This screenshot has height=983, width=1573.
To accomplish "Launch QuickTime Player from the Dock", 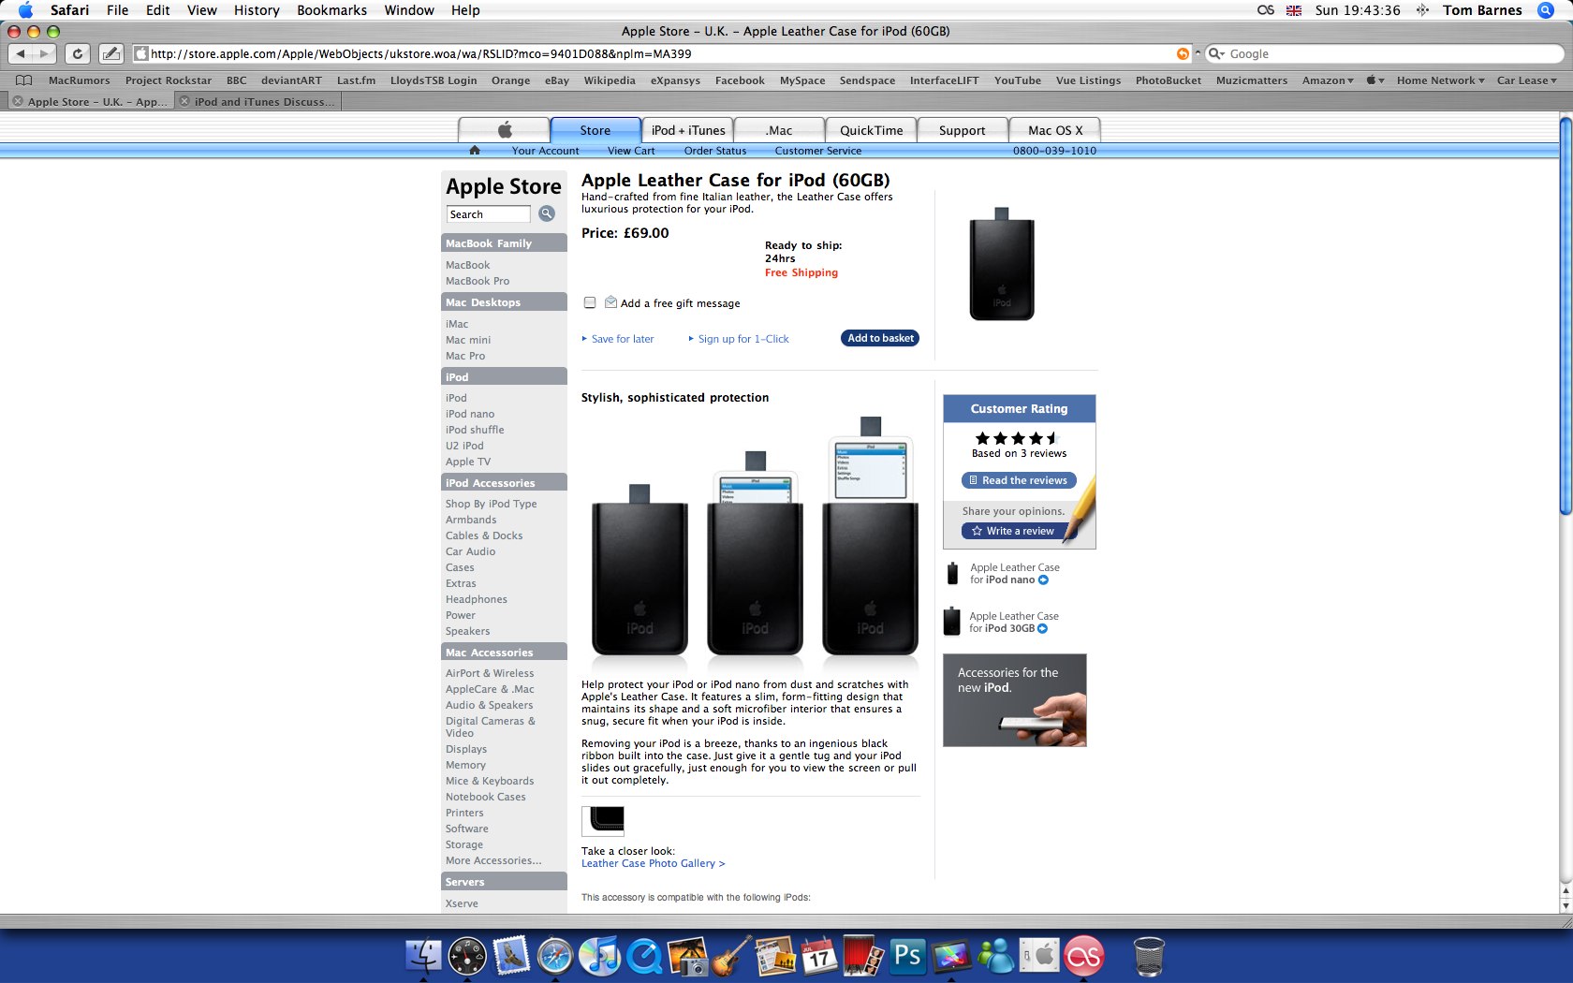I will pyautogui.click(x=644, y=955).
